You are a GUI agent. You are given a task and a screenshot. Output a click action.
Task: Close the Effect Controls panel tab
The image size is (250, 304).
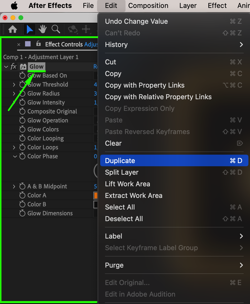(19, 45)
